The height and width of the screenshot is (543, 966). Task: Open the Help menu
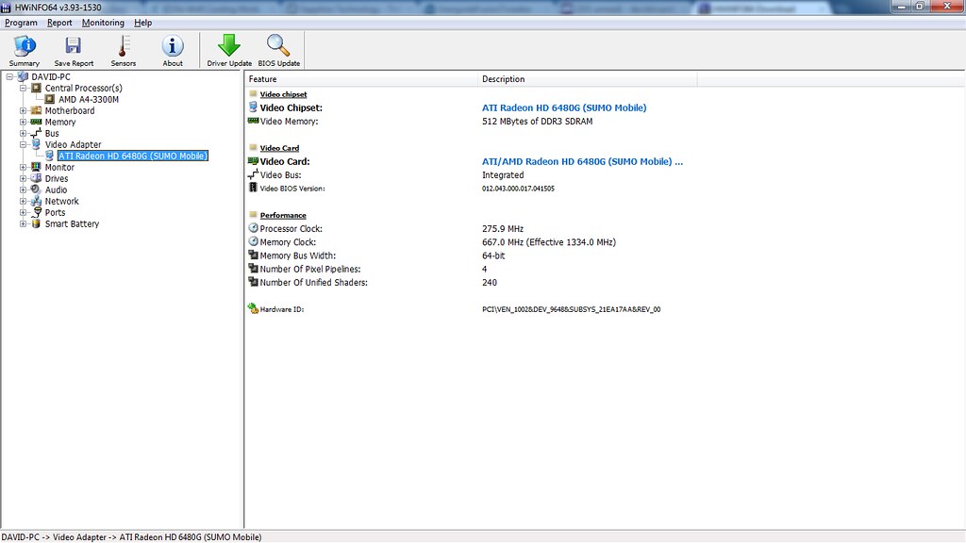click(143, 23)
